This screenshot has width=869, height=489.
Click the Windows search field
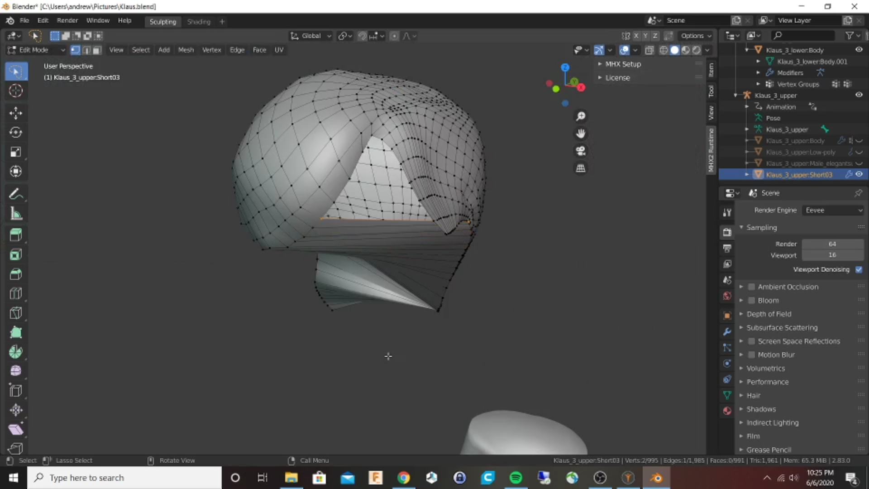[124, 478]
